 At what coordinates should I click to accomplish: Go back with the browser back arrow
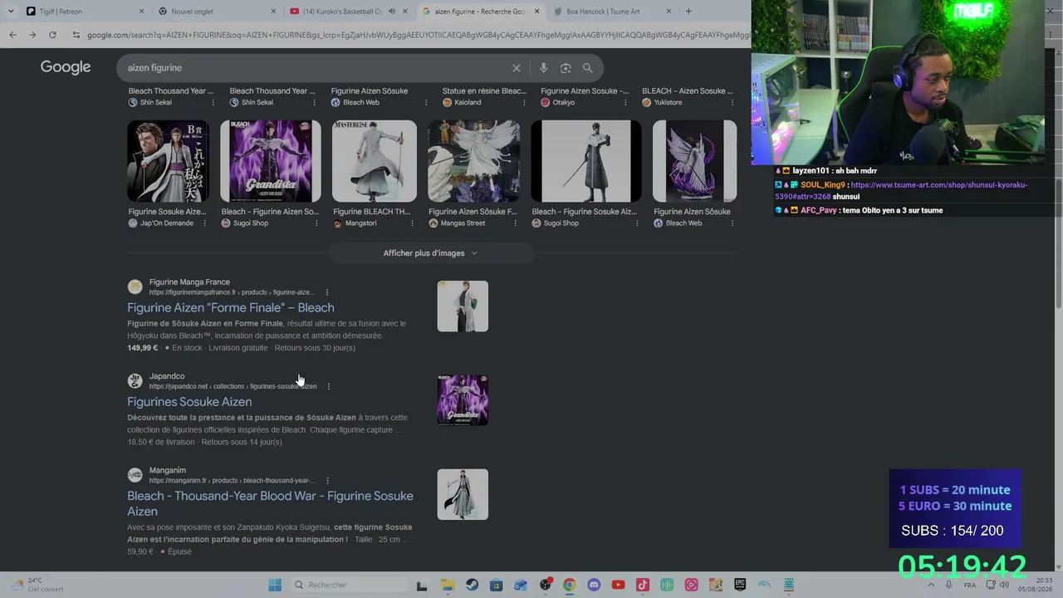tap(12, 35)
